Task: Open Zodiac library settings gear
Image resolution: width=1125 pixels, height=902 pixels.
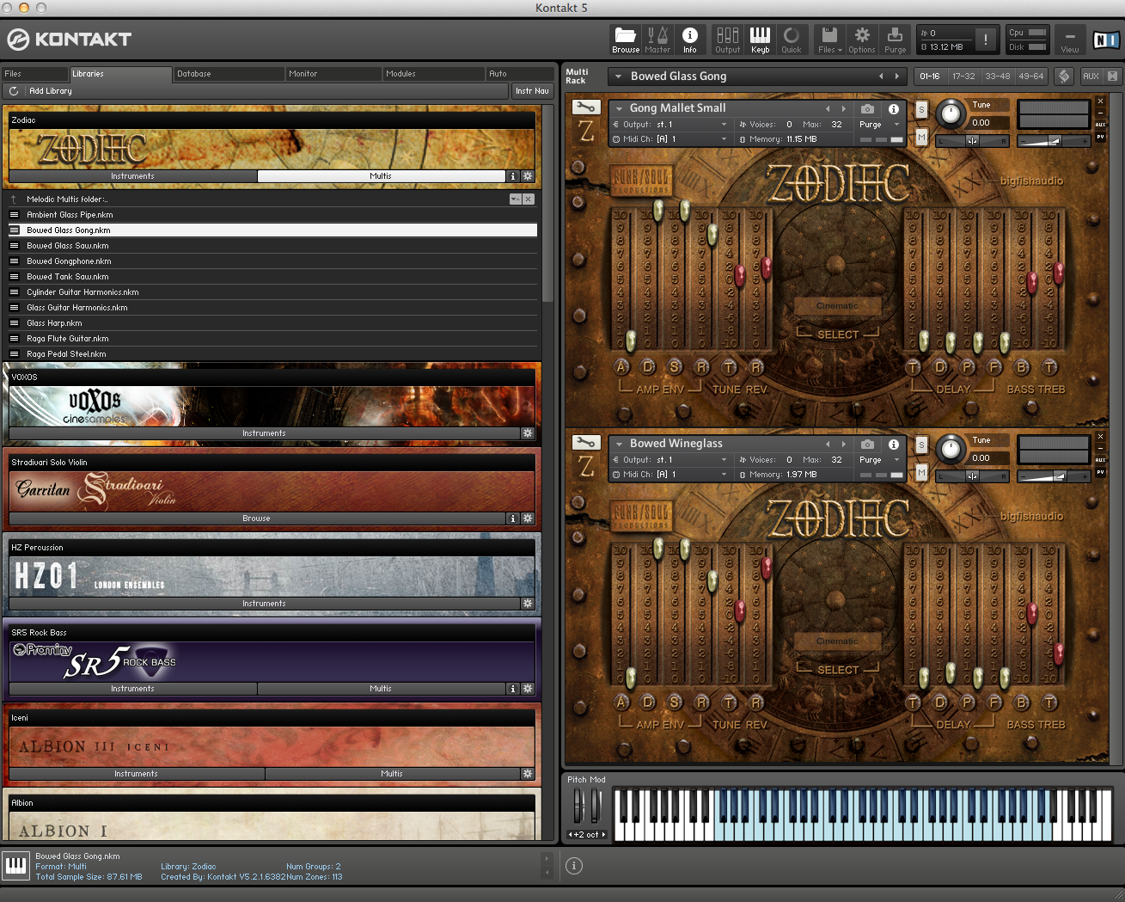Action: coord(528,176)
